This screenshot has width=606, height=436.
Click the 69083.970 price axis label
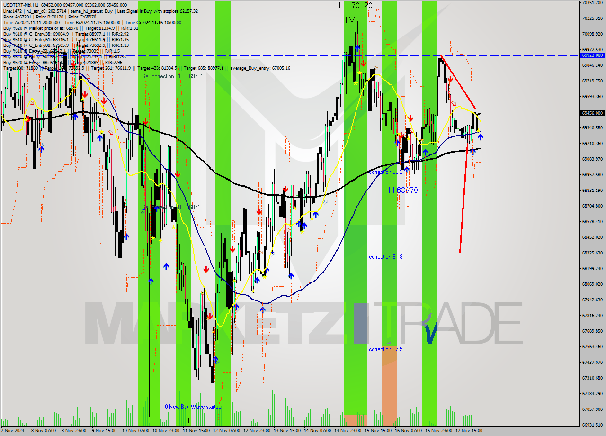pyautogui.click(x=592, y=159)
